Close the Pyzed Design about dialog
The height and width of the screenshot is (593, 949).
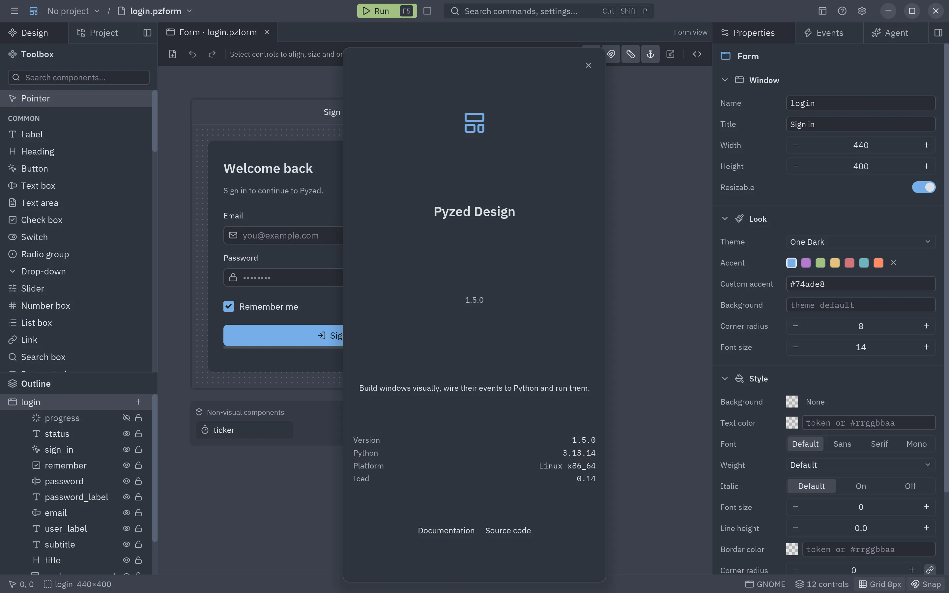coord(588,65)
